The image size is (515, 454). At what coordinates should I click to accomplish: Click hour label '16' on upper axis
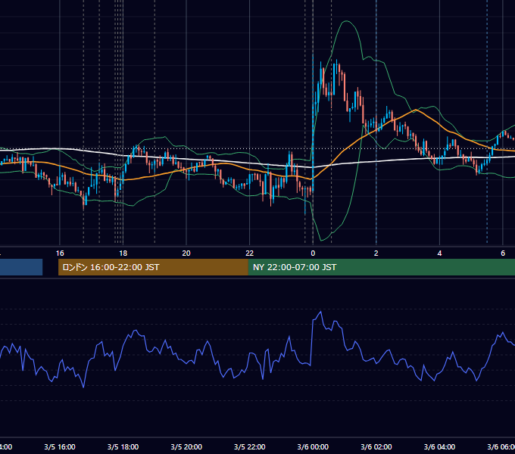tap(60, 253)
